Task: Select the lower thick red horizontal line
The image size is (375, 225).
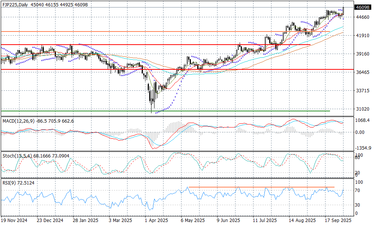Action: pos(225,69)
